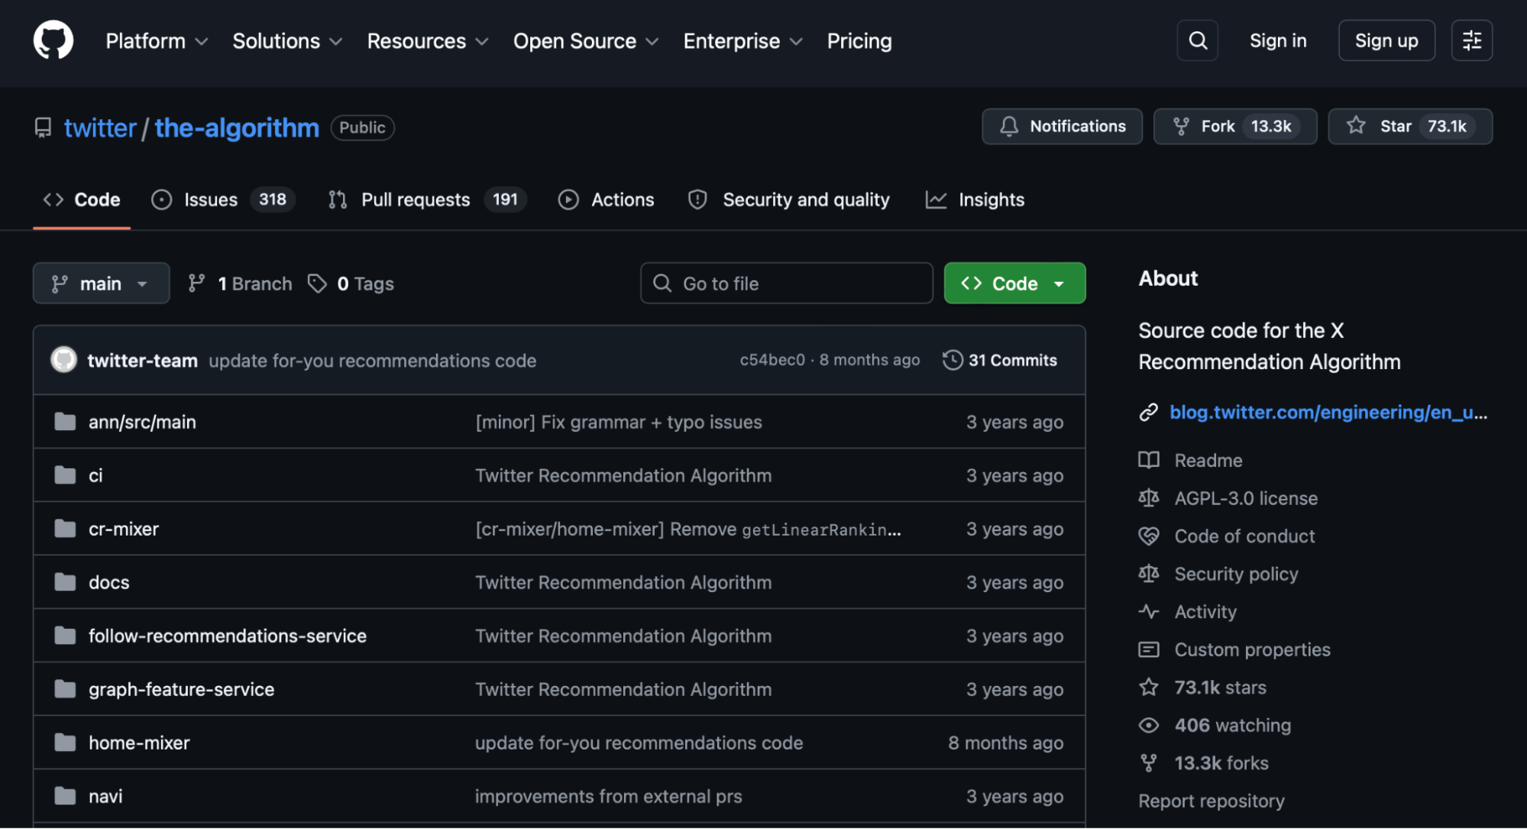Click the home-mixer folder icon
Screen dimensions: 1527x829
pos(66,743)
